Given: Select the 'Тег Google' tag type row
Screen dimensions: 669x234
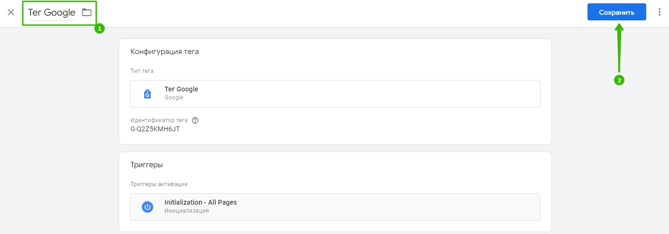Looking at the screenshot, I should (335, 94).
